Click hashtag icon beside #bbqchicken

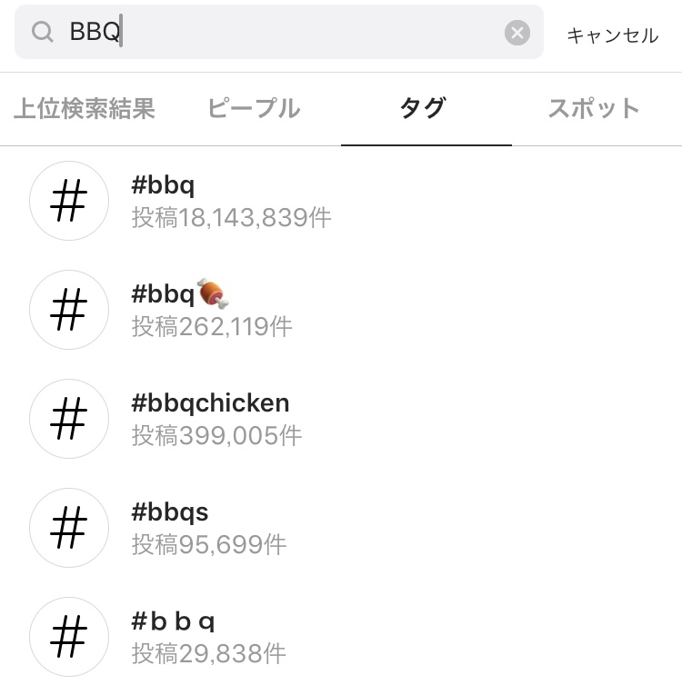[69, 419]
